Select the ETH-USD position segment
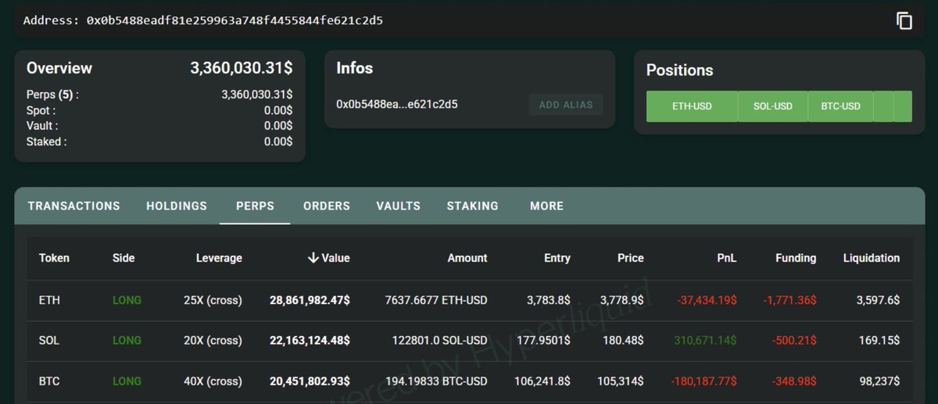The image size is (938, 404). [x=692, y=106]
